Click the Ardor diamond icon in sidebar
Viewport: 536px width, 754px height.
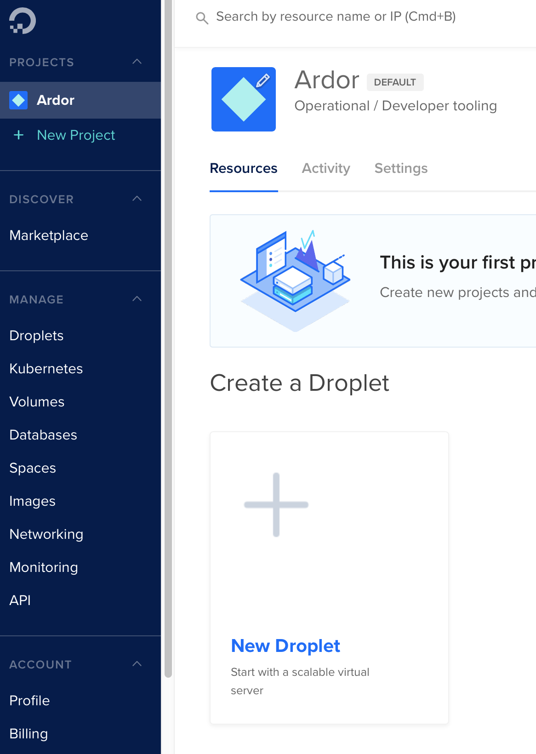pos(18,100)
